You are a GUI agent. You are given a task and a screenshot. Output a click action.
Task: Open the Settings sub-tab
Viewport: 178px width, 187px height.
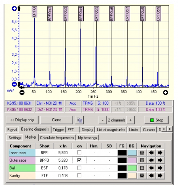click(x=15, y=138)
